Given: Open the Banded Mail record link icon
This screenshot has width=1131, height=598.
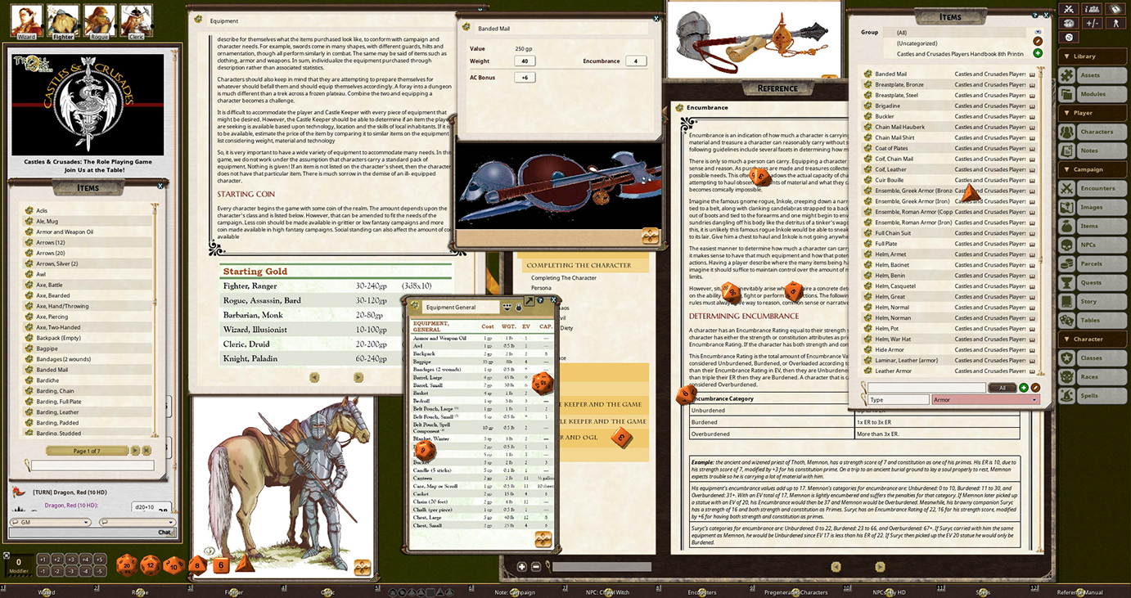Looking at the screenshot, I should (467, 28).
